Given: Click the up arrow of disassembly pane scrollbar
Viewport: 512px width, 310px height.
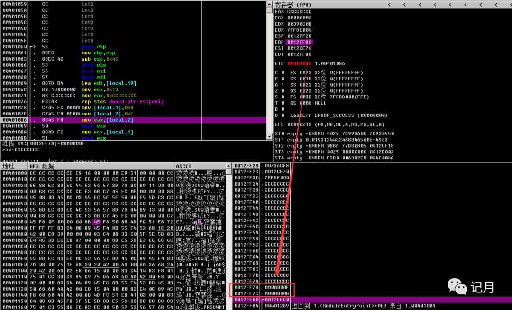Looking at the screenshot, I should pyautogui.click(x=269, y=4).
